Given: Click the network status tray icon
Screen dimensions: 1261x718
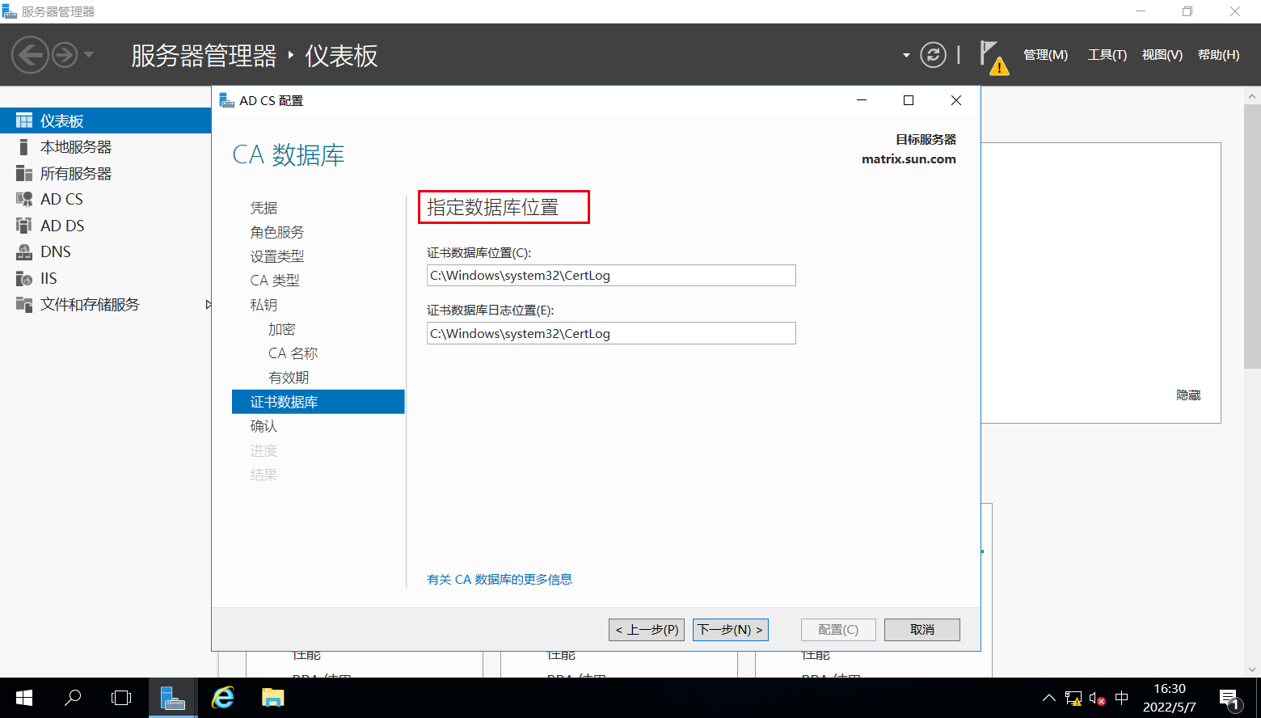Looking at the screenshot, I should click(1073, 699).
